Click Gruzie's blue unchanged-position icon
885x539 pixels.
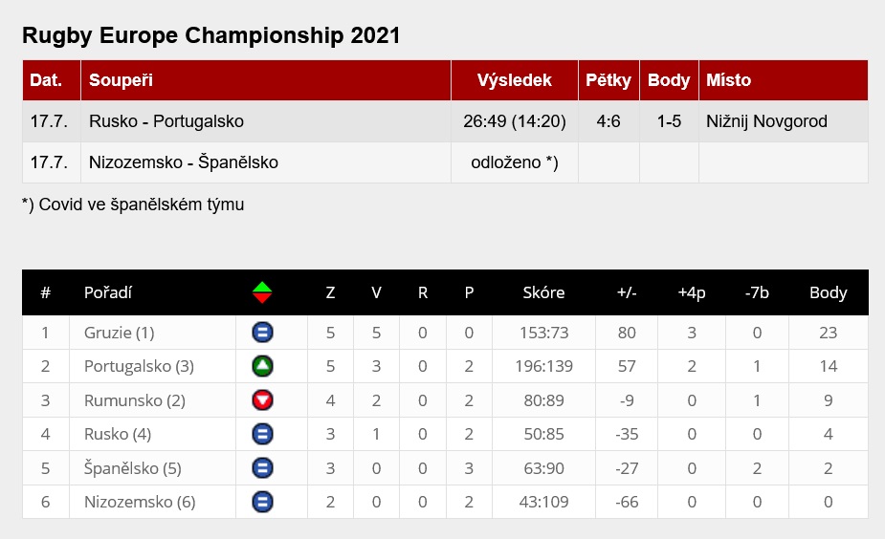[262, 333]
